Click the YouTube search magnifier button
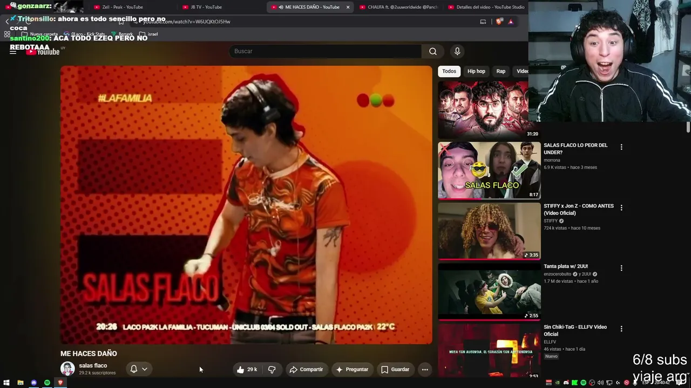Image resolution: width=691 pixels, height=388 pixels. (x=433, y=51)
